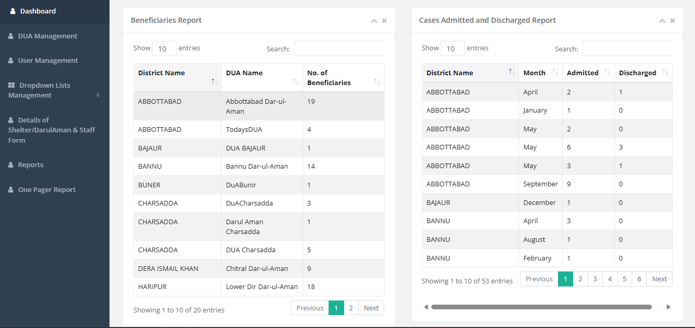Toggle sorting on the District Name column
The width and height of the screenshot is (695, 328).
[449, 73]
